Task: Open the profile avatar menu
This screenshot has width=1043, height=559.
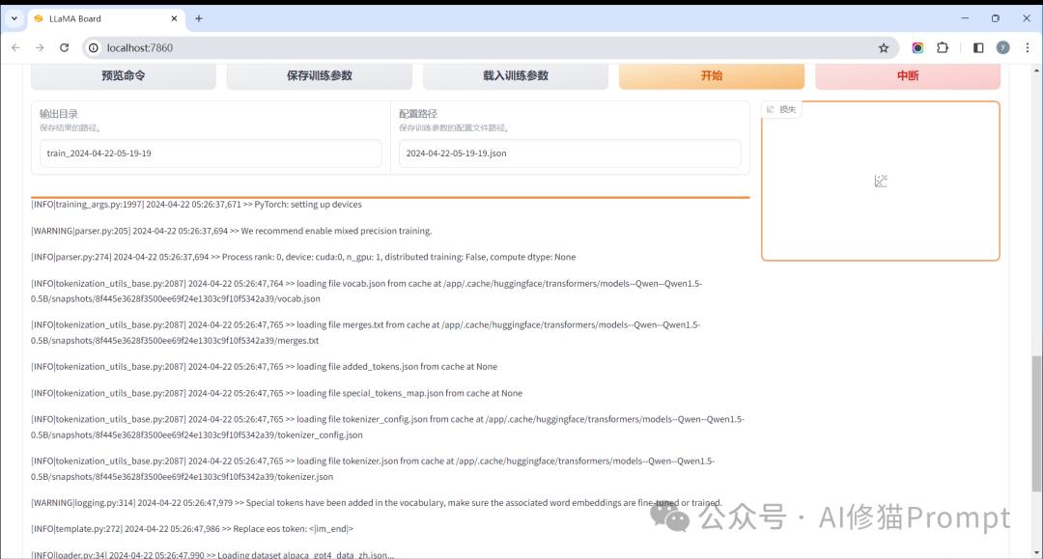Action: pos(1003,48)
